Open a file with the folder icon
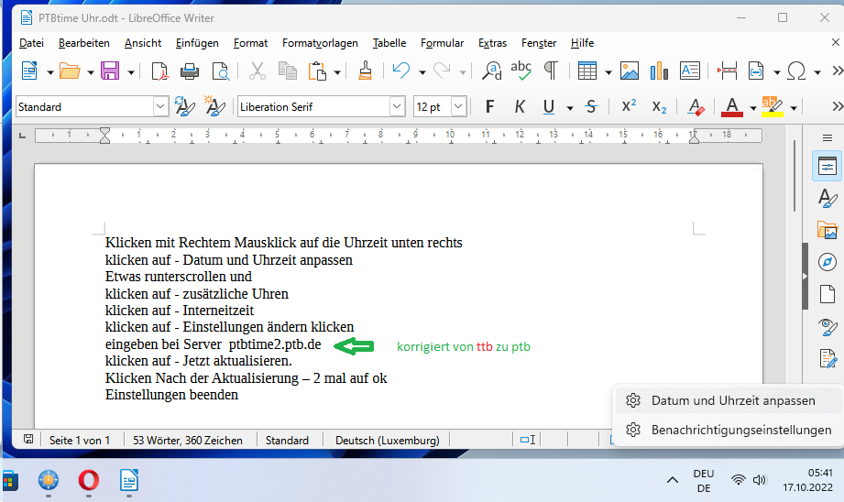Viewport: 844px width, 502px height. tap(70, 71)
